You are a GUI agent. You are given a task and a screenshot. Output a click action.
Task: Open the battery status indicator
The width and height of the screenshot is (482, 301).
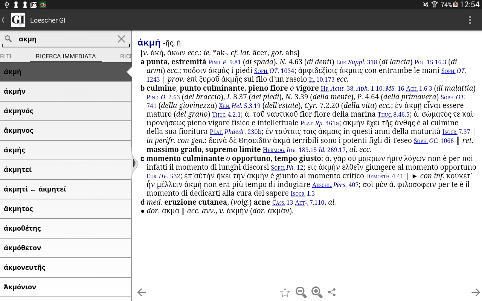click(456, 5)
